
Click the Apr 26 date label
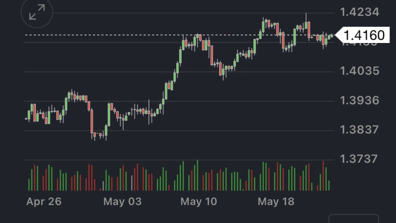pyautogui.click(x=44, y=202)
